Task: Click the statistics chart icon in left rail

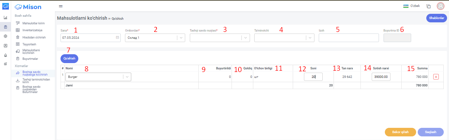Action: click(x=5, y=17)
